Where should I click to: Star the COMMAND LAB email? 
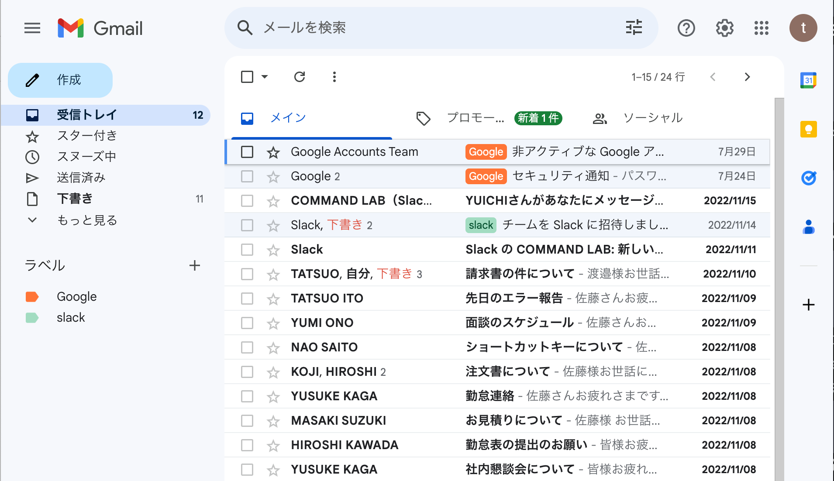point(273,201)
